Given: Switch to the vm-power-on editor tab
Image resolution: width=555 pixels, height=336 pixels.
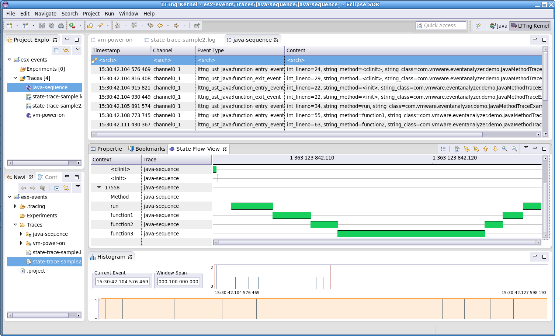Looking at the screenshot, I should click(x=111, y=40).
